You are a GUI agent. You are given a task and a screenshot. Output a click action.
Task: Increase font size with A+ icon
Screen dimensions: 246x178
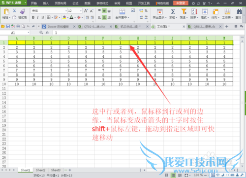86,11
